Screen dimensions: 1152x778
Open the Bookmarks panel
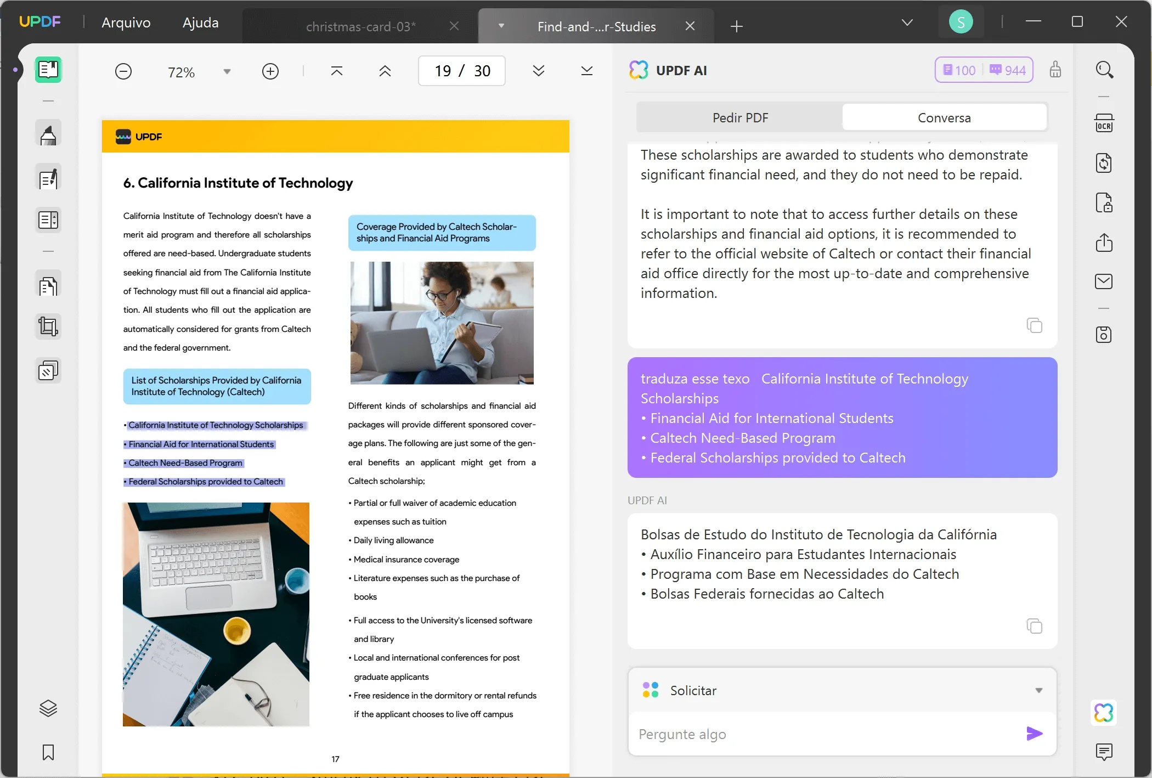tap(48, 752)
